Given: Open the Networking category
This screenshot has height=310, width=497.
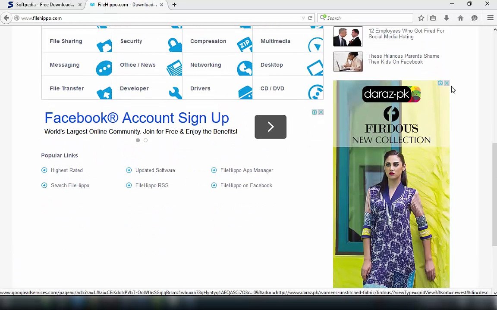Looking at the screenshot, I should click(206, 65).
